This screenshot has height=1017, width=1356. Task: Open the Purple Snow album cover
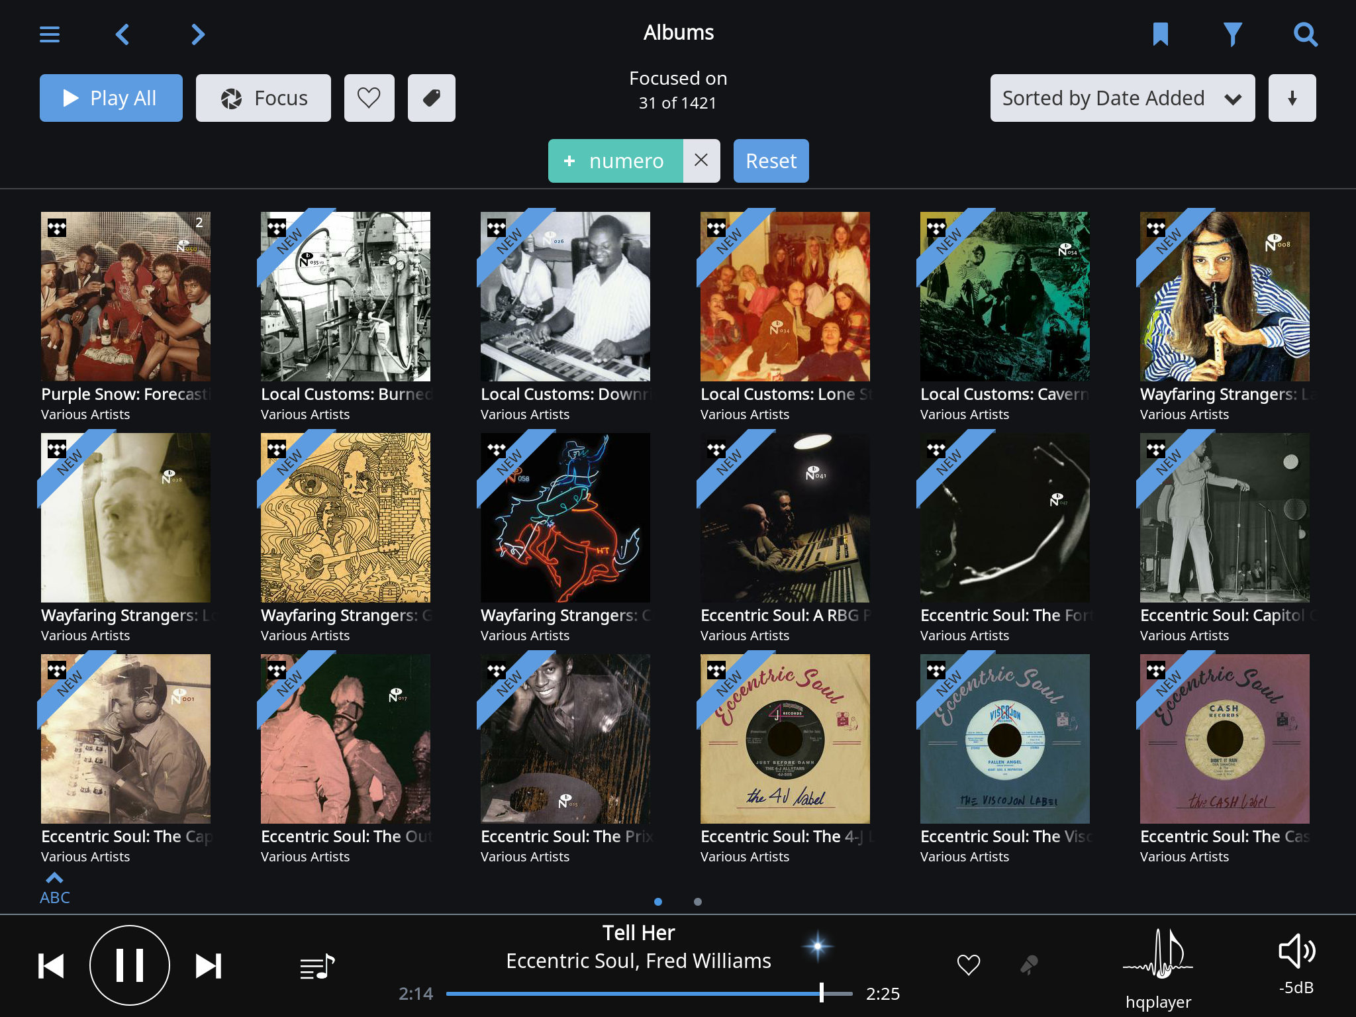(x=126, y=297)
